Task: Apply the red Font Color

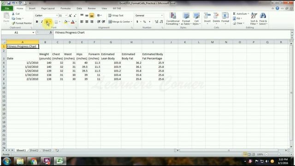Action: coord(73,22)
